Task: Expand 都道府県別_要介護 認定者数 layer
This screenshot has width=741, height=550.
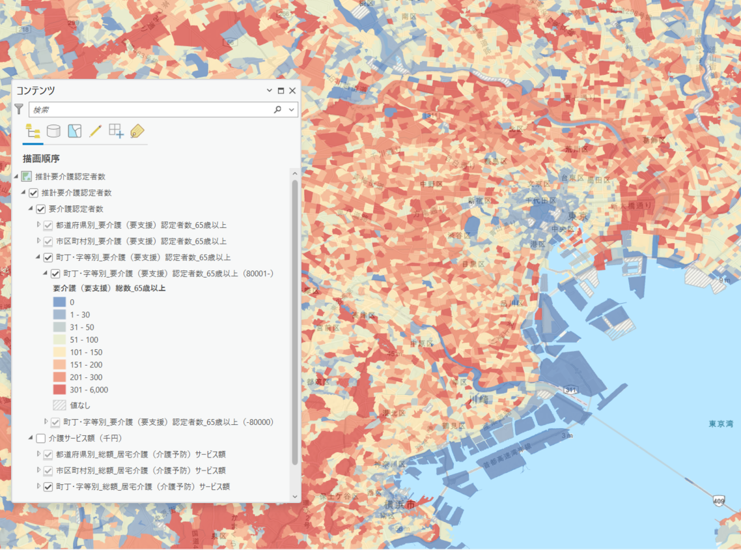Action: pos(38,225)
